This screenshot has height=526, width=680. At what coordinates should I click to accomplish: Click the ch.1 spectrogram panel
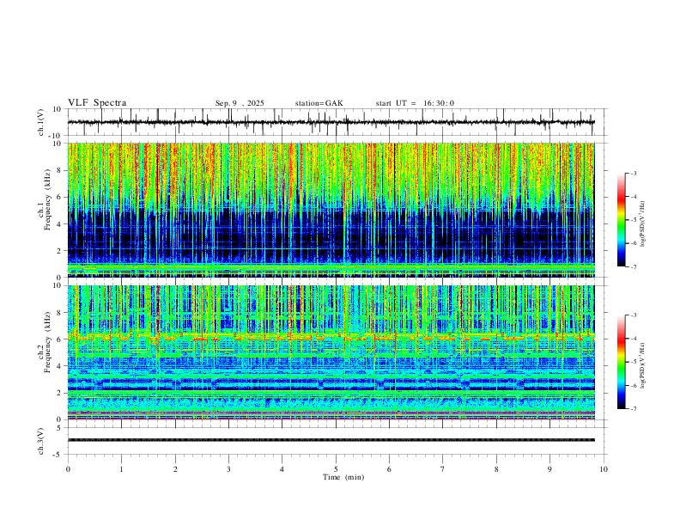pyautogui.click(x=331, y=210)
